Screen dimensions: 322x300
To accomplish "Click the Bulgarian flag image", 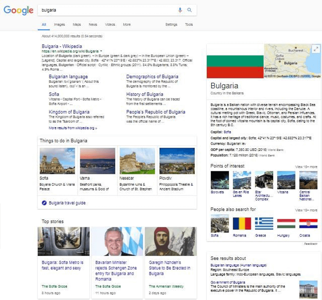I will pyautogui.click(x=235, y=61).
